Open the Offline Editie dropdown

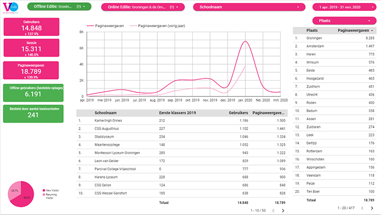(59, 7)
